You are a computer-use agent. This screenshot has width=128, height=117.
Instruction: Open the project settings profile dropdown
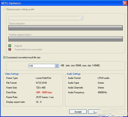pos(81,18)
